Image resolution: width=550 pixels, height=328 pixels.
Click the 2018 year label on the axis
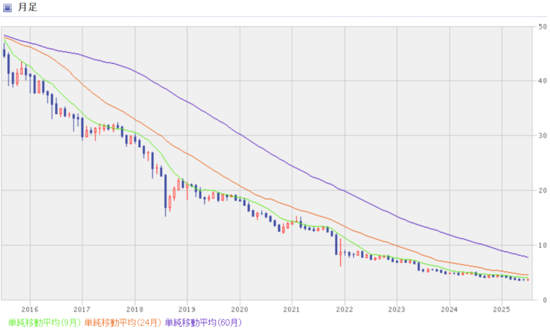[x=135, y=309]
